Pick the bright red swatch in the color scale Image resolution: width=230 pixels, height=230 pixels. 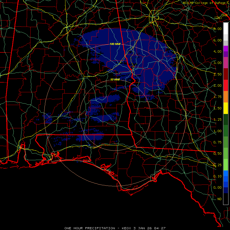(x=226, y=85)
